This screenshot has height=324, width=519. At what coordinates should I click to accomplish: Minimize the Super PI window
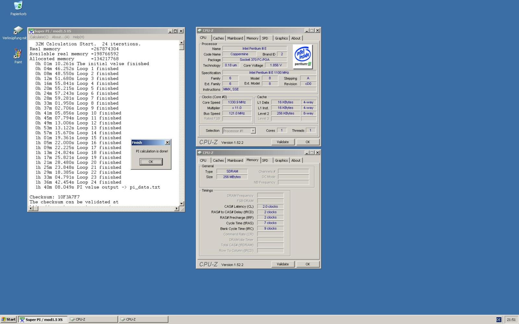pyautogui.click(x=170, y=31)
